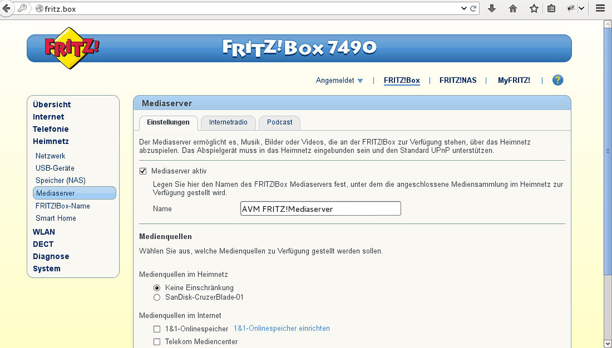Viewport: 612px width, 348px height.
Task: Click the 1&1-Onlinespeicher einrichten link
Action: coord(282,328)
